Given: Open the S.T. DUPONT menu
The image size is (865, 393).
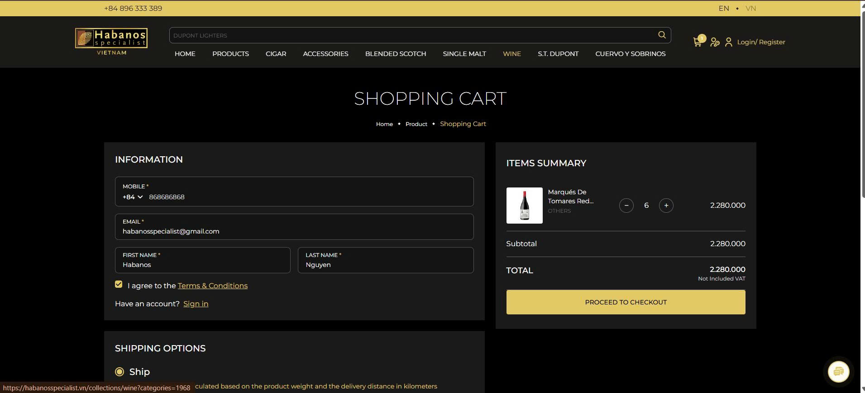Looking at the screenshot, I should point(558,54).
